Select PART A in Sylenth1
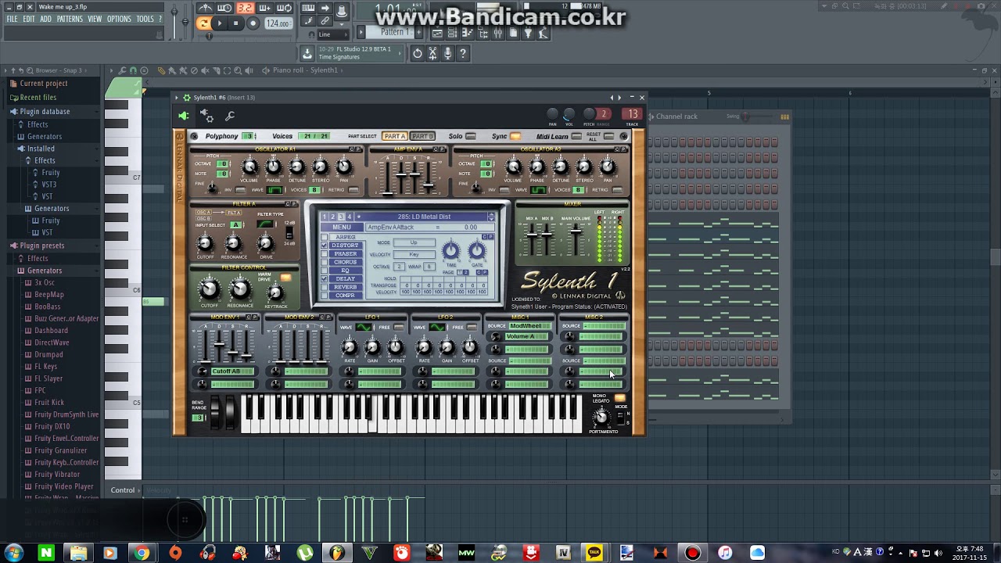 point(394,136)
